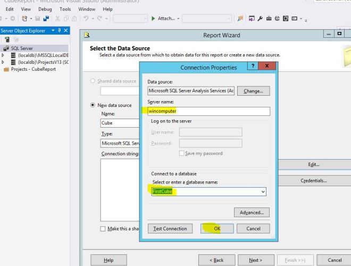Expand the (localdb)\MSSQLLocalDB server node
The width and height of the screenshot is (351, 266).
[x=3, y=55]
